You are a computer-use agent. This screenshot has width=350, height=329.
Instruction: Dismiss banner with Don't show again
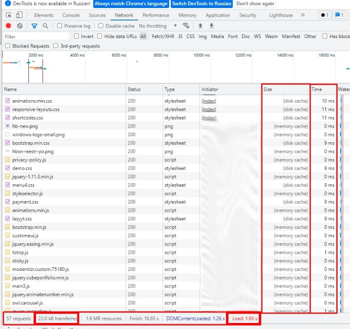pos(255,4)
